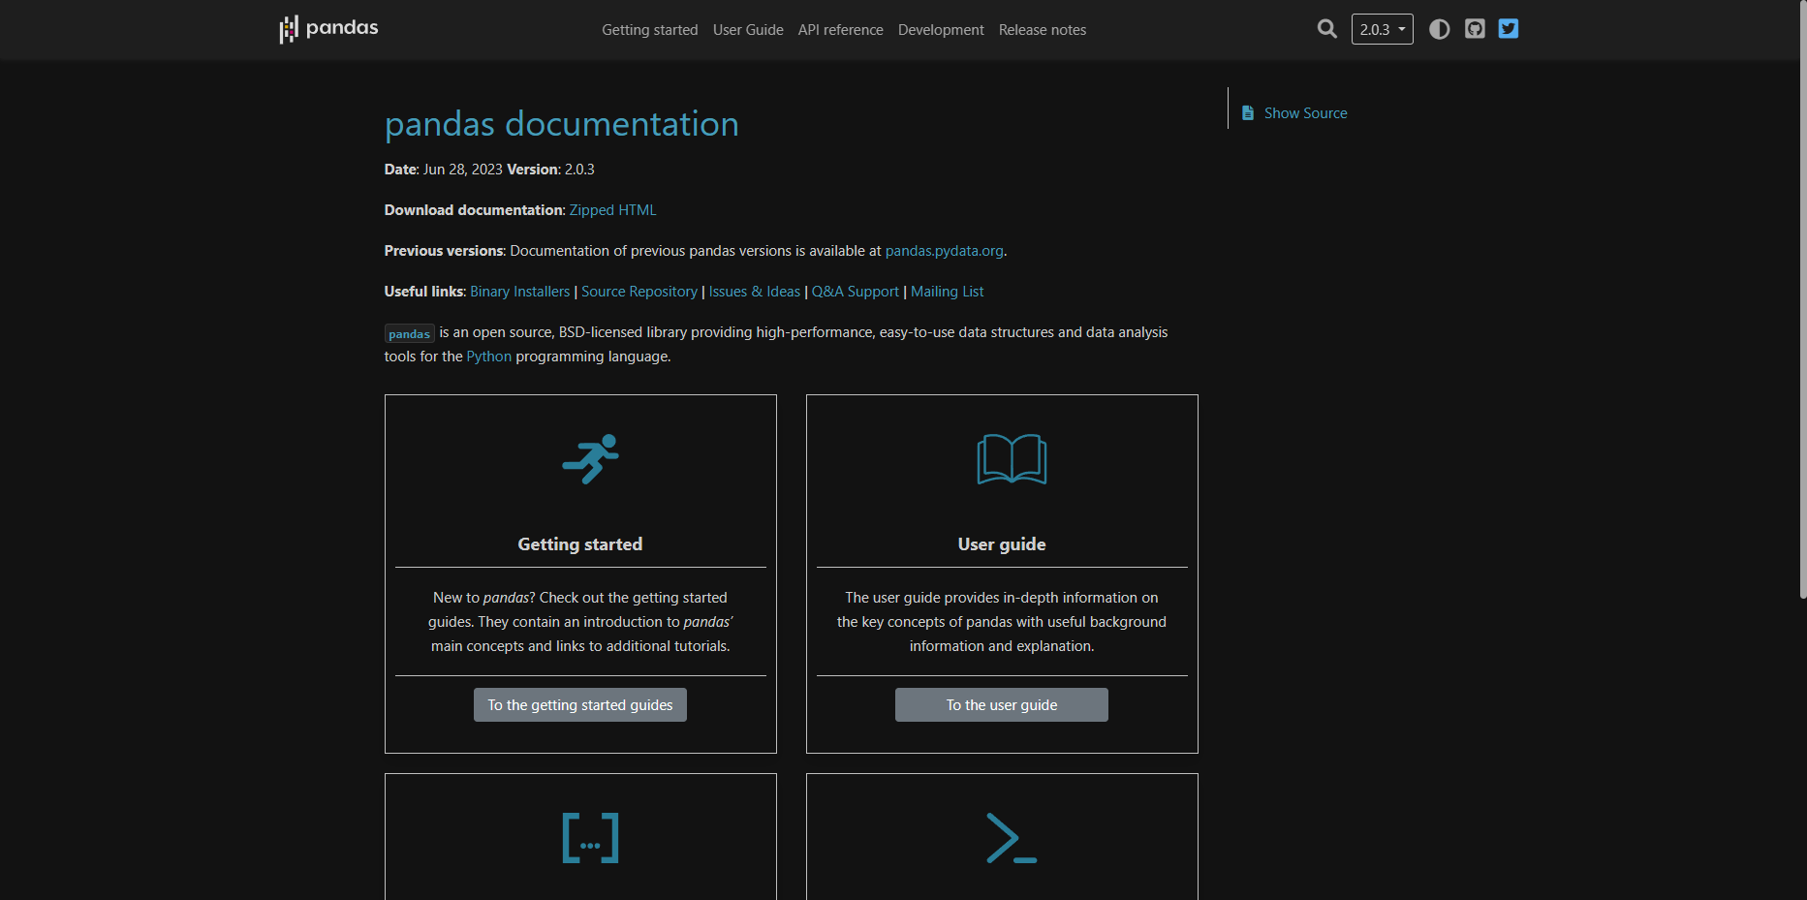The image size is (1807, 900).
Task: Click the 'Useful links' label
Action: point(423,292)
